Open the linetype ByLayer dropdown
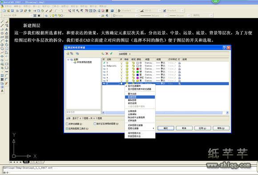The width and height of the screenshot is (258, 175). [165, 16]
